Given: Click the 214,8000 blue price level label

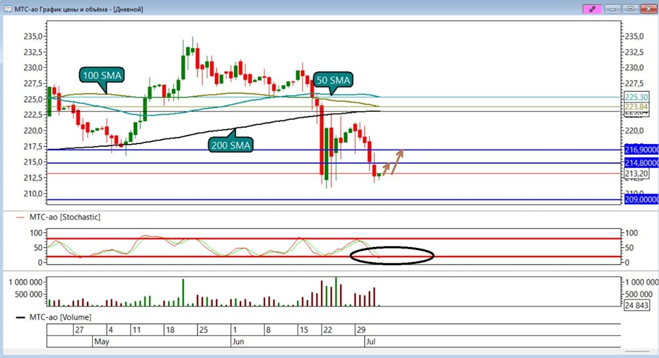Looking at the screenshot, I should 642,163.
